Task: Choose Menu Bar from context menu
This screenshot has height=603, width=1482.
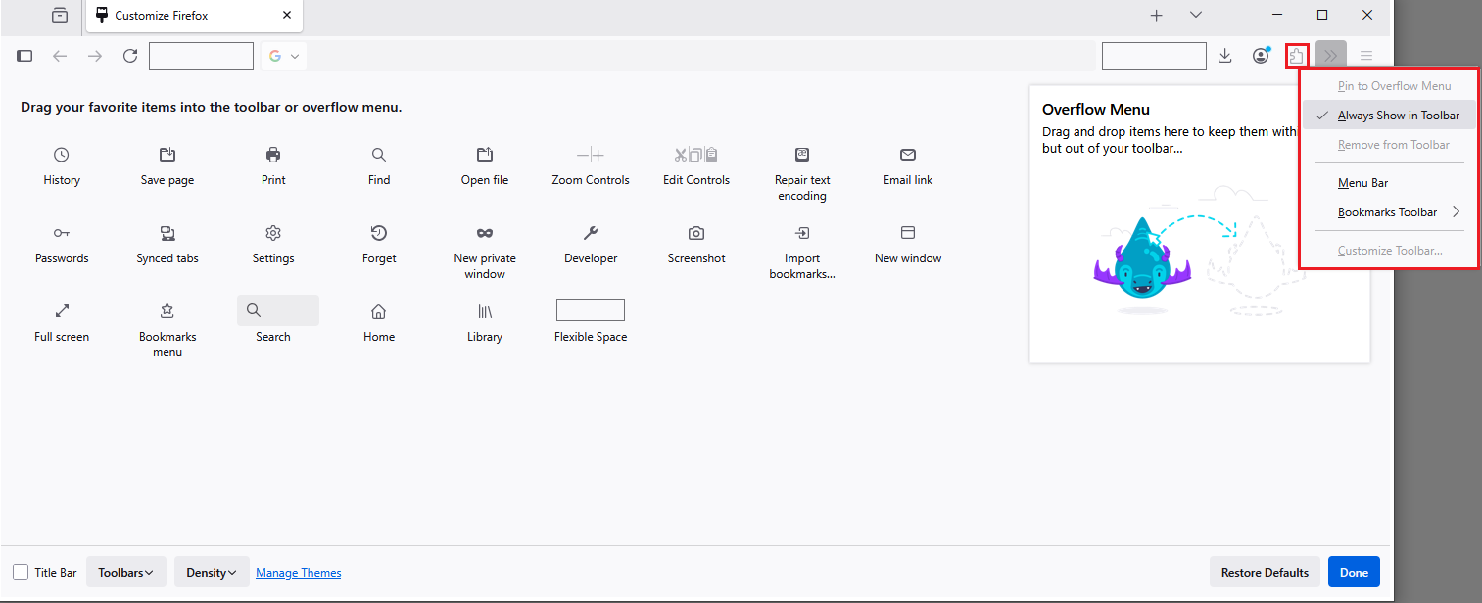Action: point(1388,183)
